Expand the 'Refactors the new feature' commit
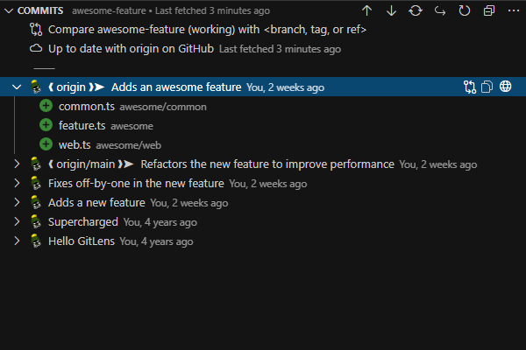The width and height of the screenshot is (526, 350). click(x=17, y=164)
